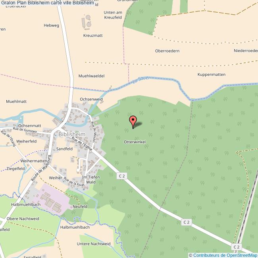The width and height of the screenshot is (258, 258).
Task: Click the C 2 road shield near Im Tiefen Wald
Action: click(x=122, y=176)
